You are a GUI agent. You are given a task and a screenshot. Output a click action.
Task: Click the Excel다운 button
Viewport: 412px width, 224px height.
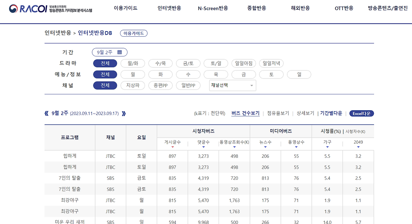(361, 113)
